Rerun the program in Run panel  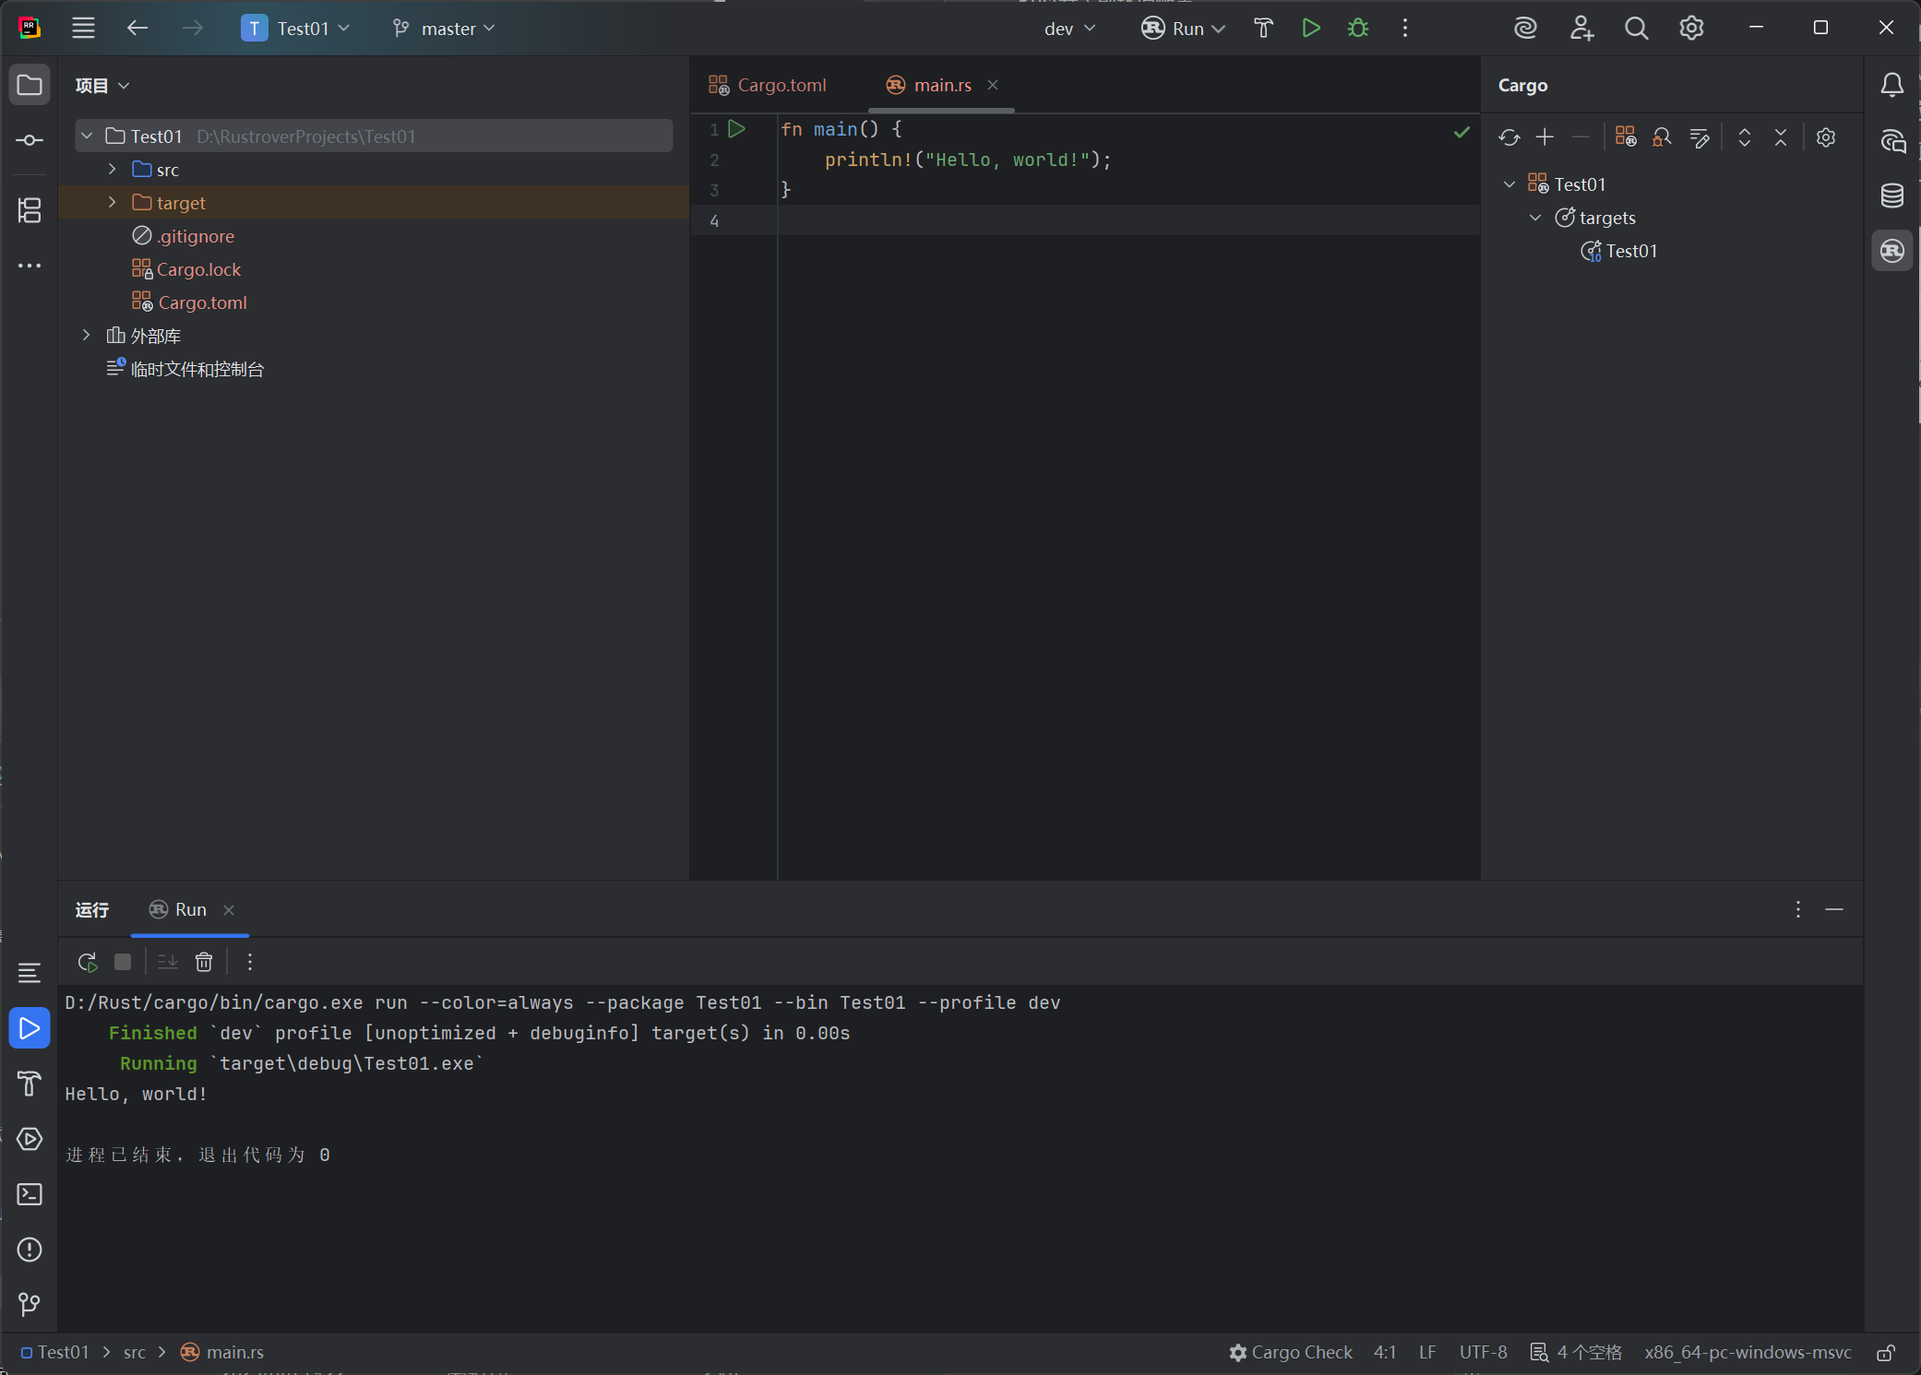click(x=88, y=962)
